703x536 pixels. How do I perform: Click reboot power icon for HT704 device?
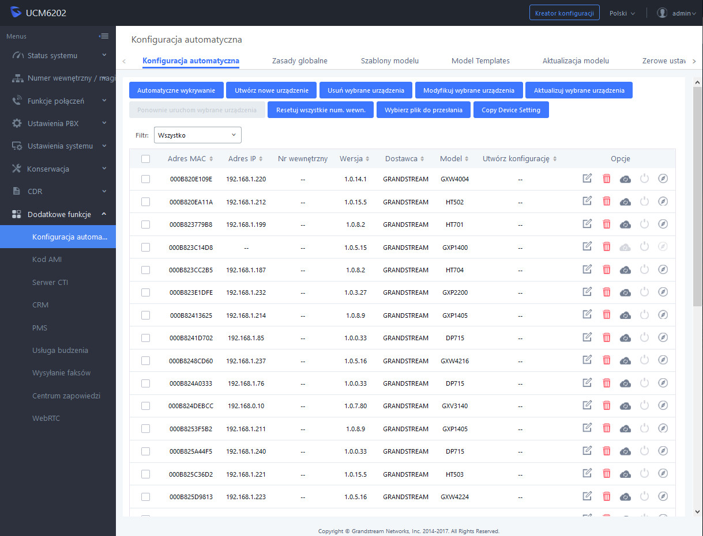coord(644,269)
